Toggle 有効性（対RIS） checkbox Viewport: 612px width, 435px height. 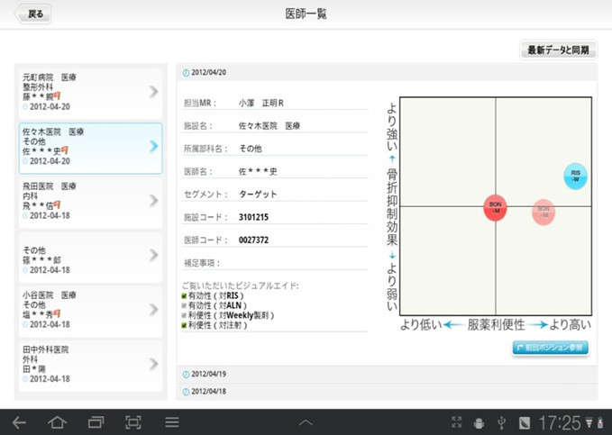184,295
